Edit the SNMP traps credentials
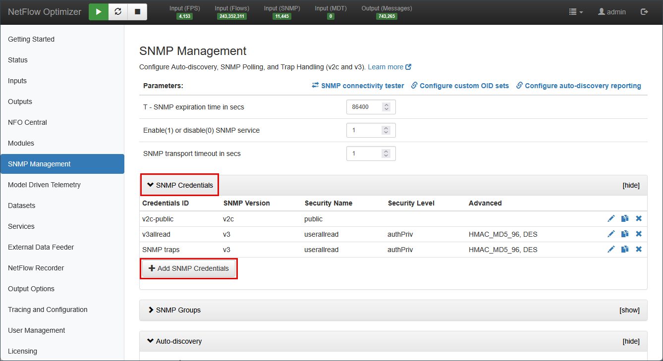Screen dimensions: 663x361 click(x=611, y=250)
